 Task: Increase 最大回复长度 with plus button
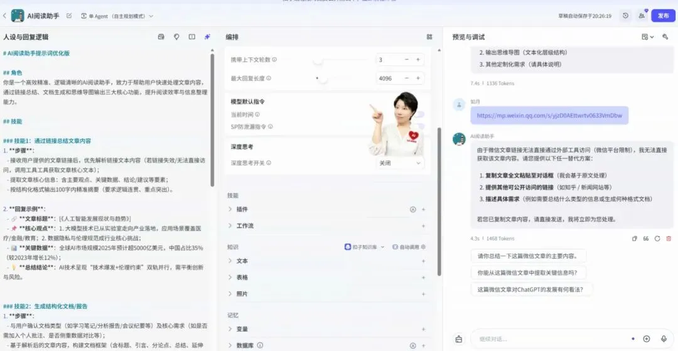click(x=418, y=78)
